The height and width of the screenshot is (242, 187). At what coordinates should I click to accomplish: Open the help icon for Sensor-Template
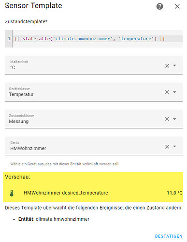[x=159, y=6]
